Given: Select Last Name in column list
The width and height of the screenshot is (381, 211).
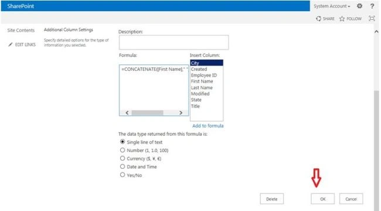Looking at the screenshot, I should [x=206, y=87].
